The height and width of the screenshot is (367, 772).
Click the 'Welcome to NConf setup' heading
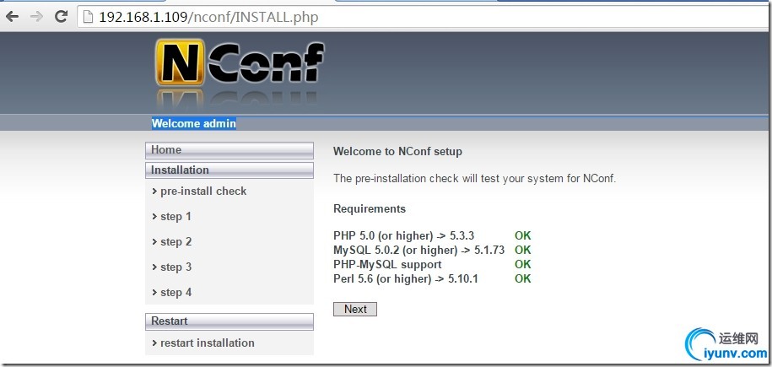coord(398,152)
